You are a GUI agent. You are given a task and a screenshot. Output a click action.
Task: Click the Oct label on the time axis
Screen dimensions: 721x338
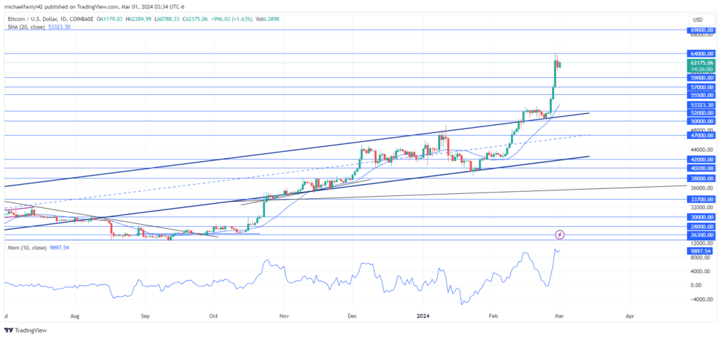click(213, 316)
